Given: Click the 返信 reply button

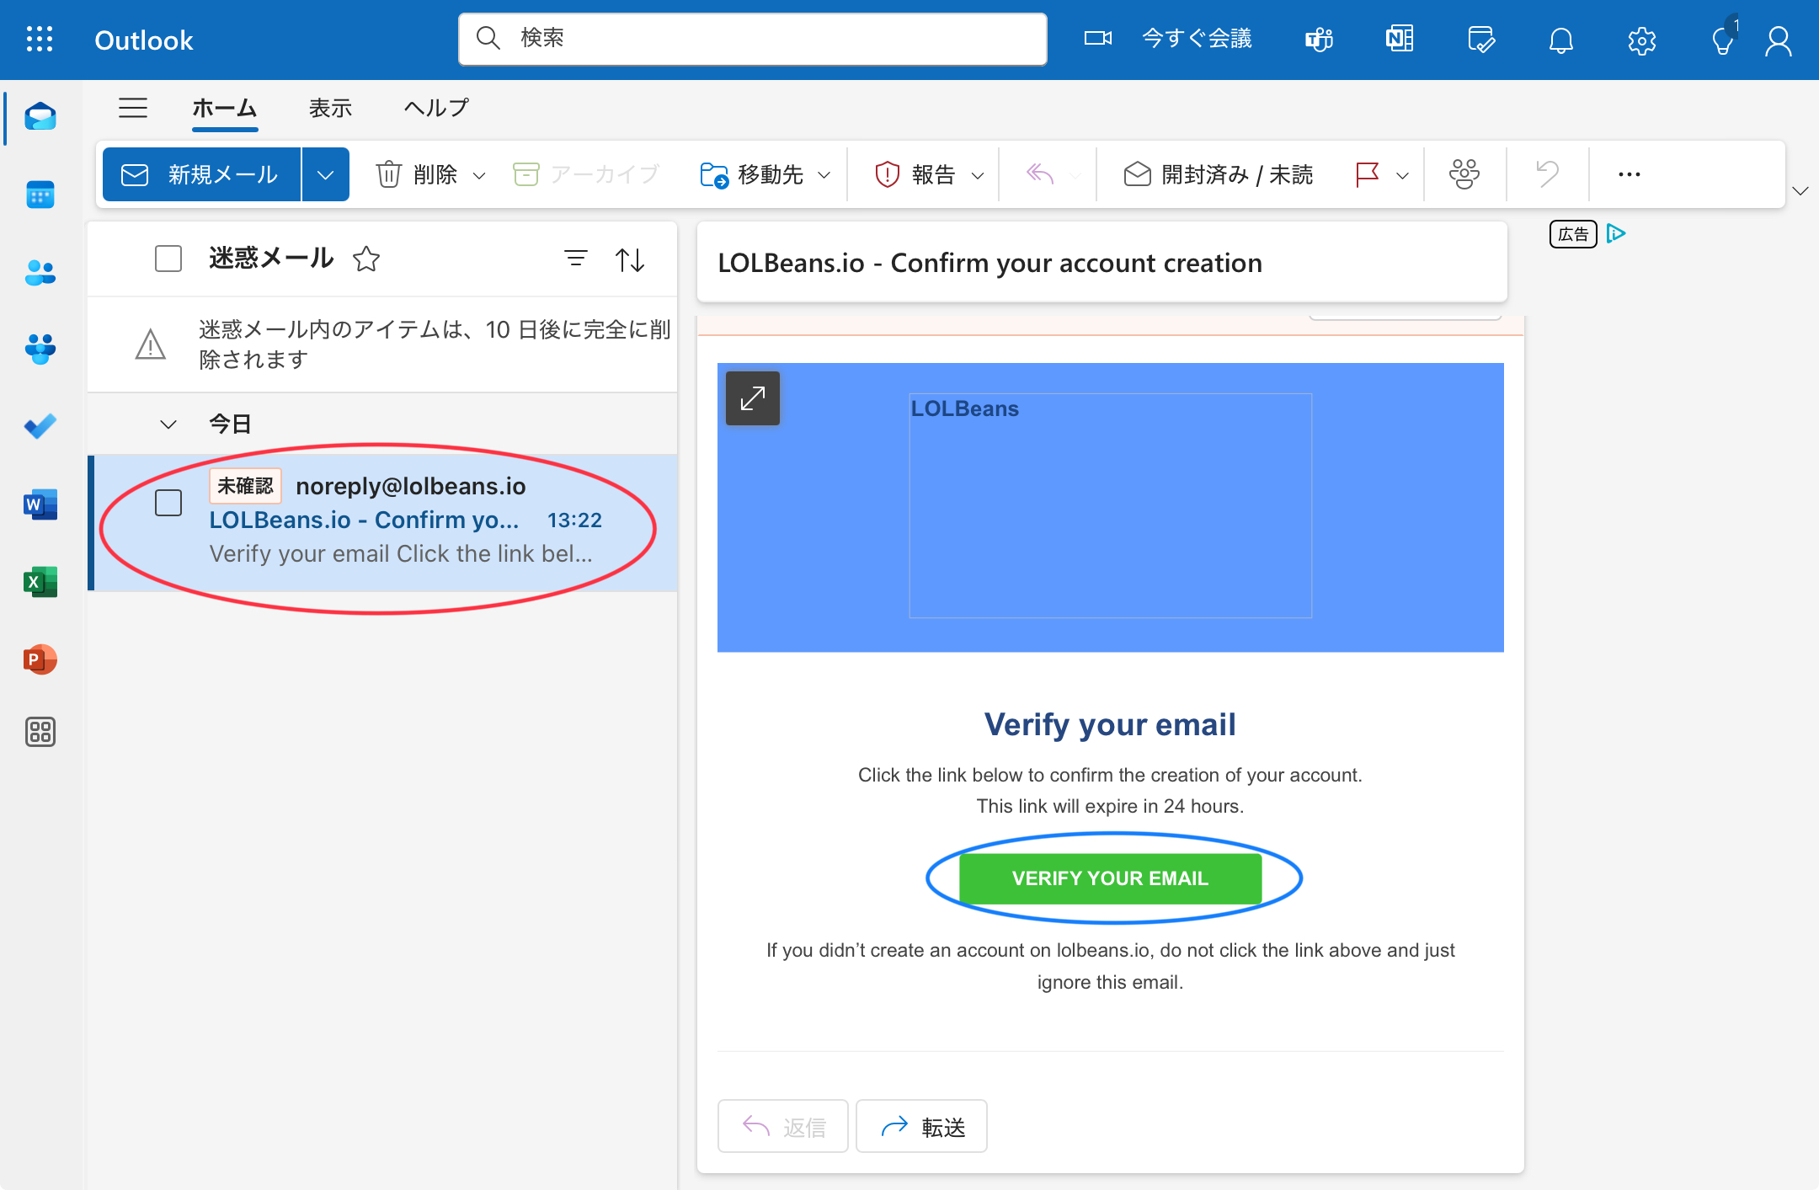Looking at the screenshot, I should (782, 1126).
